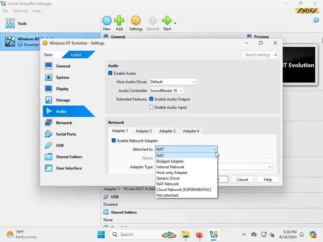Open Settings from the manager toolbar
This screenshot has height=242, width=323.
coord(136,23)
